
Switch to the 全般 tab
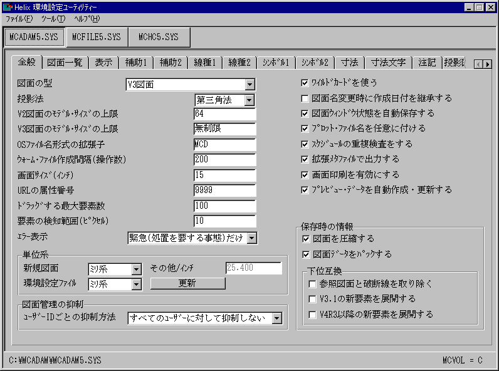27,61
